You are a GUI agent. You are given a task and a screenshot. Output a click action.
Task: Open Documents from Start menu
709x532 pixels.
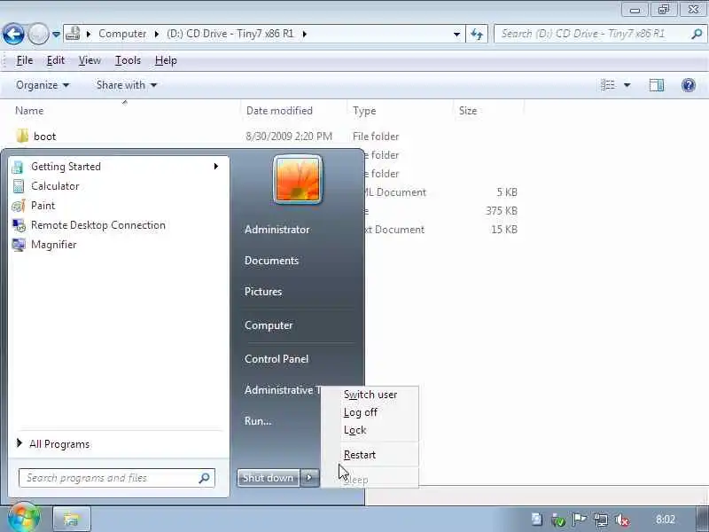[271, 261]
